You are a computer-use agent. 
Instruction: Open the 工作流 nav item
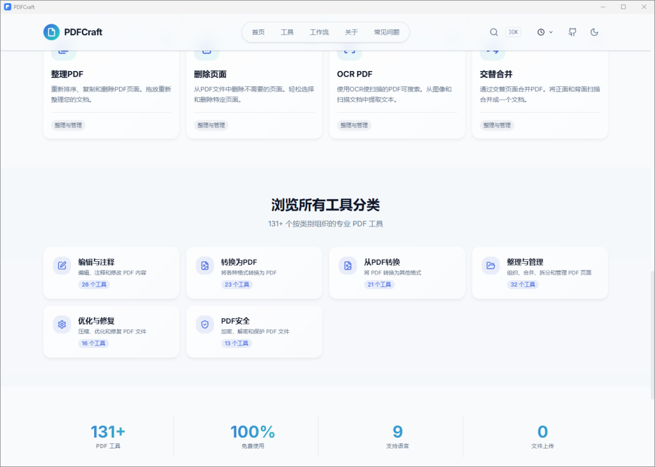(319, 32)
